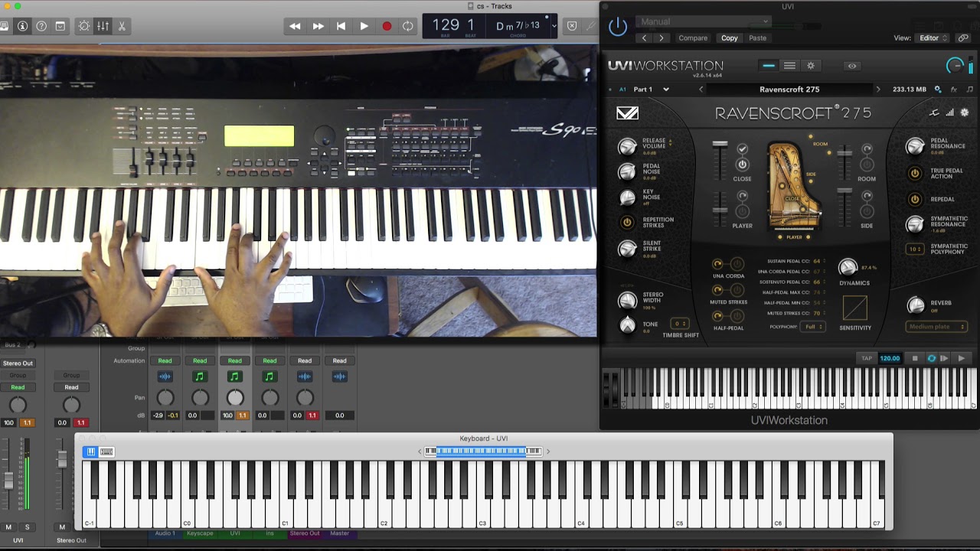Screen dimensions: 980x551
Task: Toggle the Close mic power button
Action: [742, 165]
